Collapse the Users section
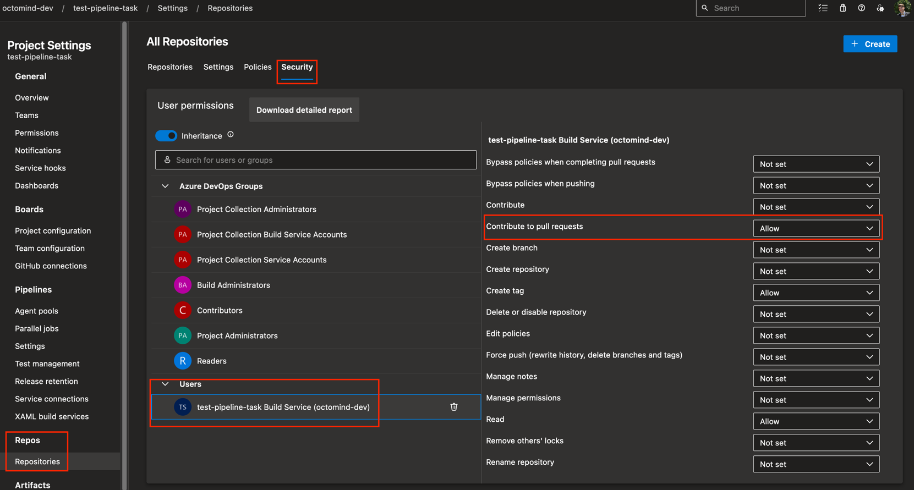 pos(165,384)
